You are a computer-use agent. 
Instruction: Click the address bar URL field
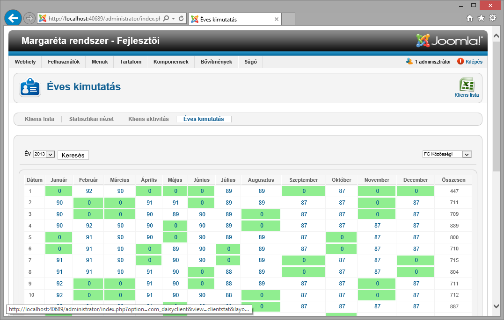(104, 19)
